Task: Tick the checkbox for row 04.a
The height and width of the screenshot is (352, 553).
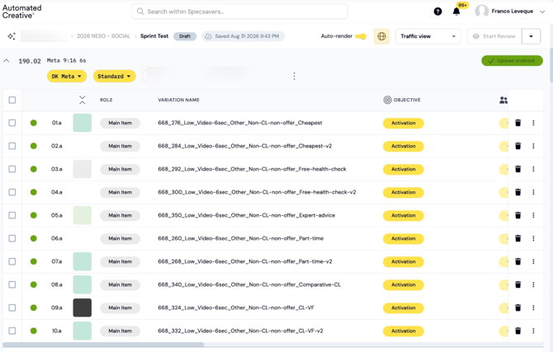Action: tap(12, 192)
